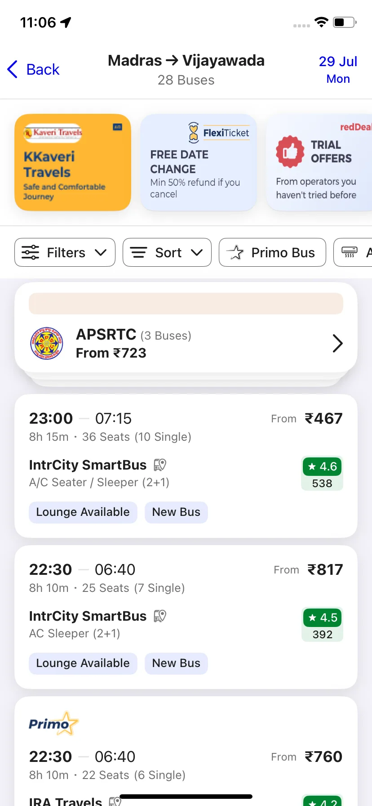This screenshot has height=806, width=372.
Task: Tap the Sort lines icon
Action: click(x=138, y=252)
